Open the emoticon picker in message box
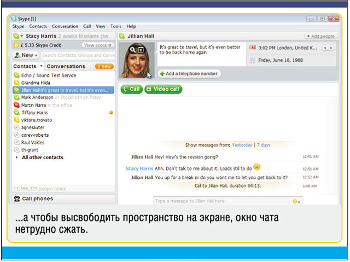Image resolution: width=350 pixels, height=262 pixels. click(x=296, y=201)
